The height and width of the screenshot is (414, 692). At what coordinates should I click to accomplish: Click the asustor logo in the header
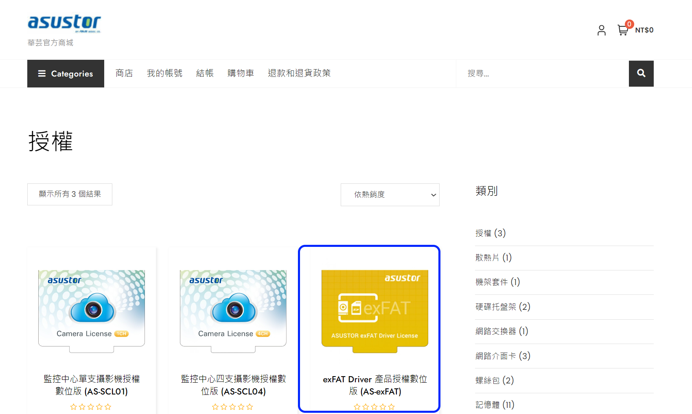(x=64, y=24)
